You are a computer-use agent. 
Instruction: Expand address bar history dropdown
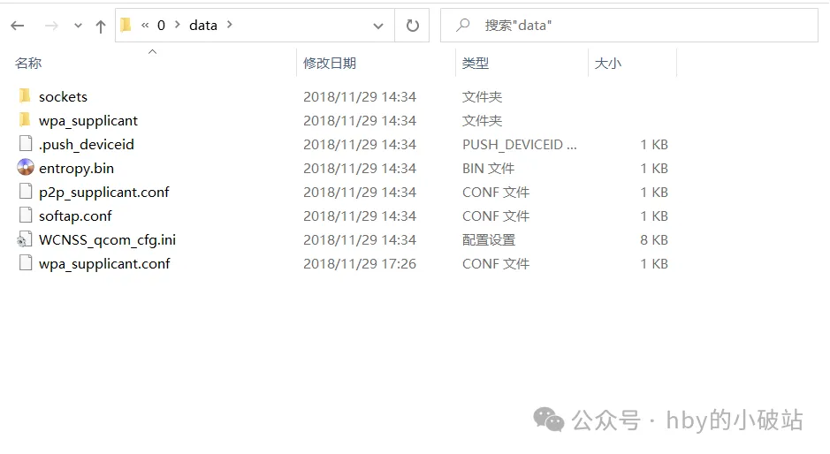point(378,26)
